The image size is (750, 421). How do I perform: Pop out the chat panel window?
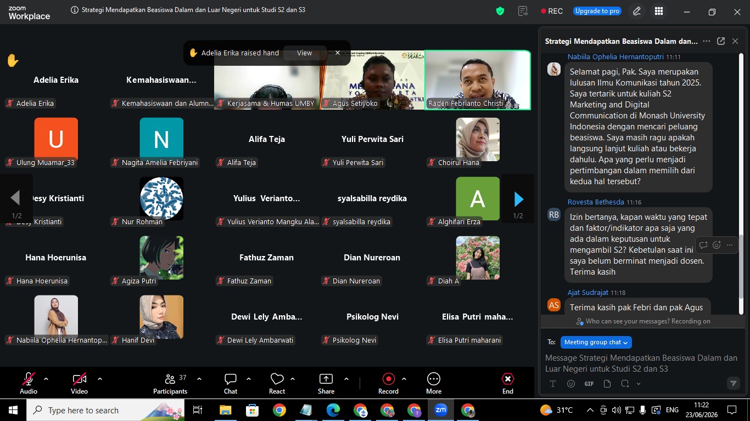point(721,41)
